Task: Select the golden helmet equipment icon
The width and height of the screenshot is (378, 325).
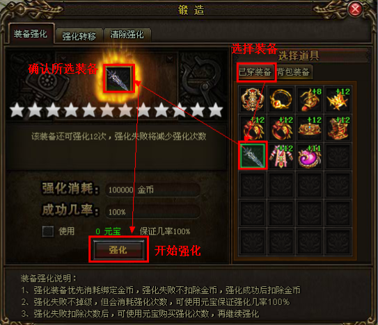Action: pos(253,99)
